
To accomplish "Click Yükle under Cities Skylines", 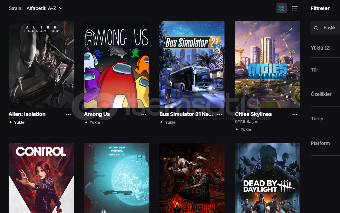I will 243,129.
